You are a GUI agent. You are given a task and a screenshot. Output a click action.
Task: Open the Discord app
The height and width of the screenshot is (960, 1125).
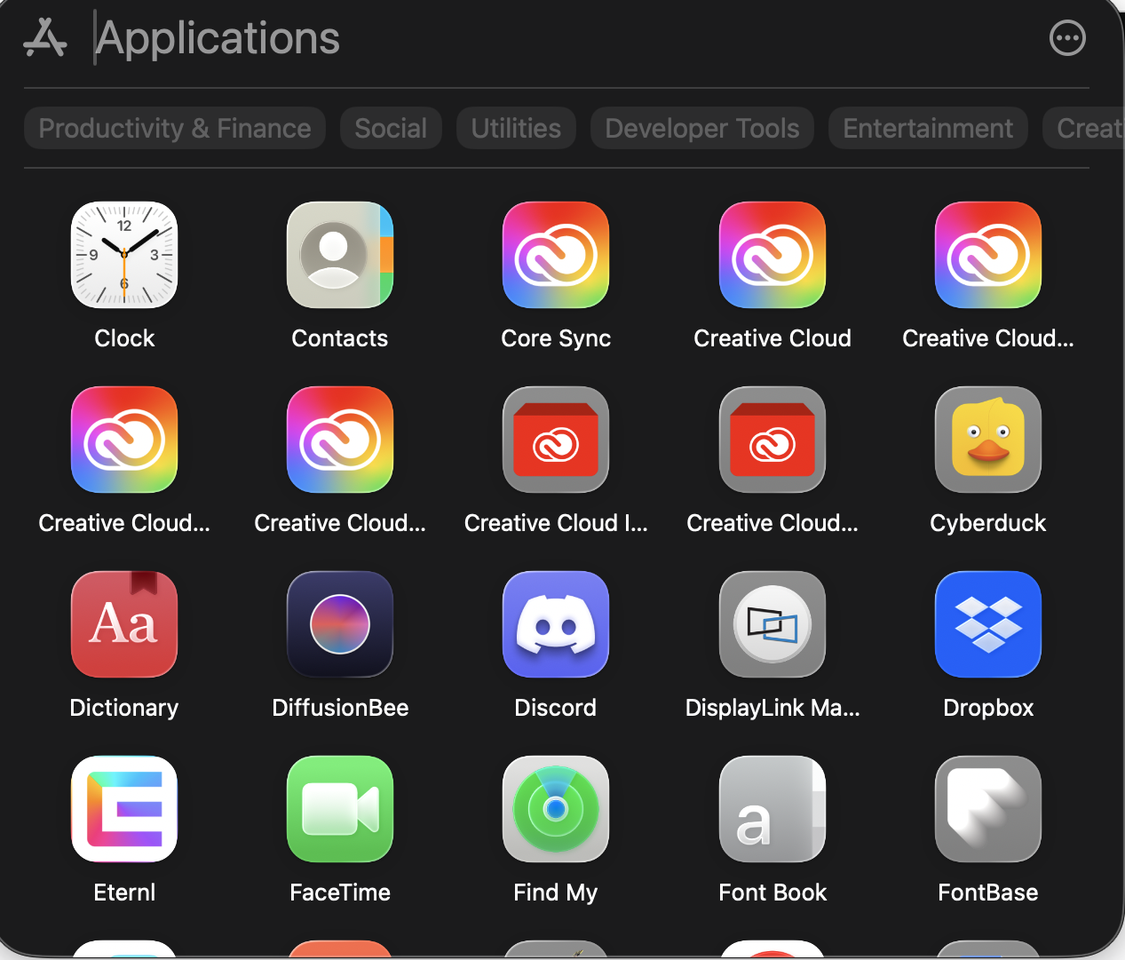556,624
